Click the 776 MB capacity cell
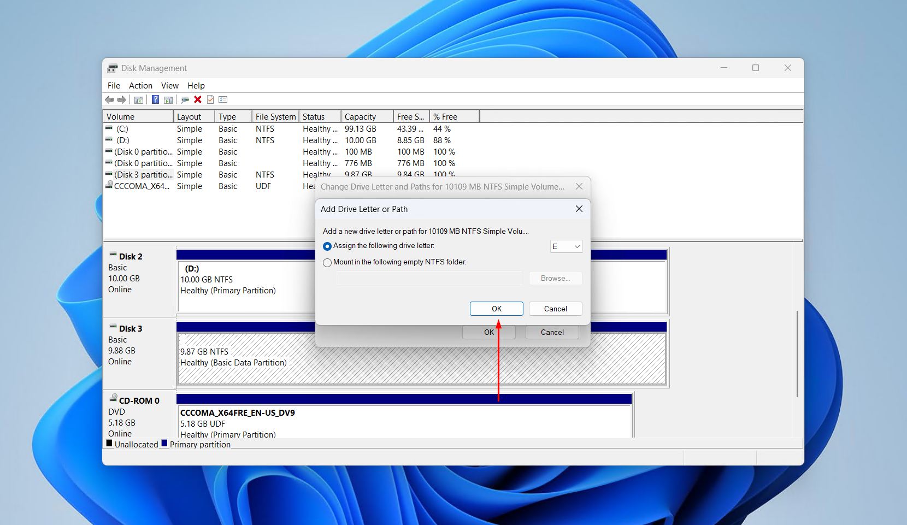Image resolution: width=907 pixels, height=525 pixels. [358, 163]
